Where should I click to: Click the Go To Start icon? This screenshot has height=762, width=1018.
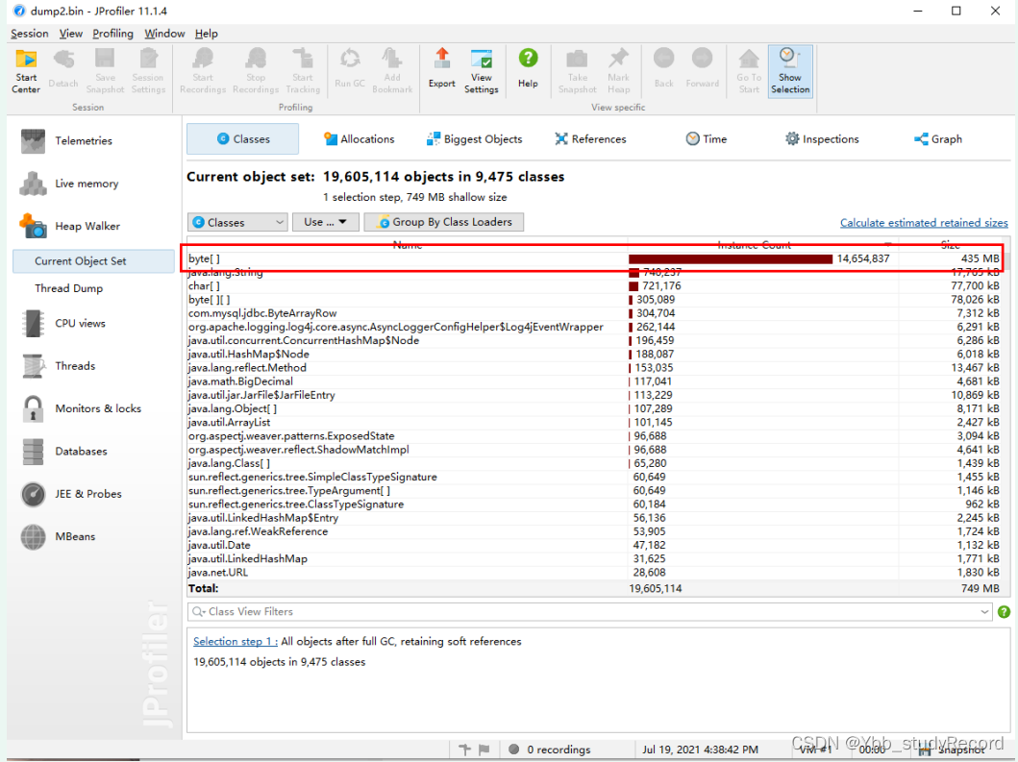[x=749, y=71]
